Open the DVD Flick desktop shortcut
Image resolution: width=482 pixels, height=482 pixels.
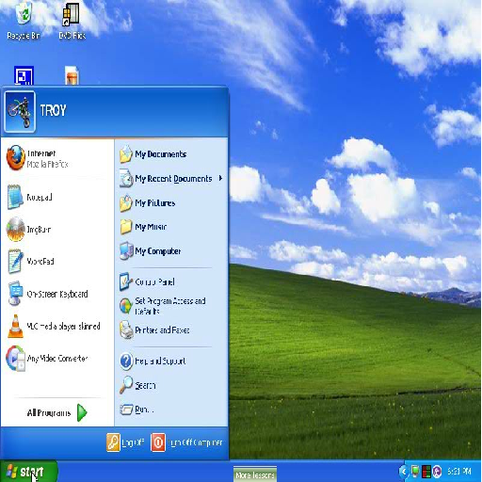point(72,21)
